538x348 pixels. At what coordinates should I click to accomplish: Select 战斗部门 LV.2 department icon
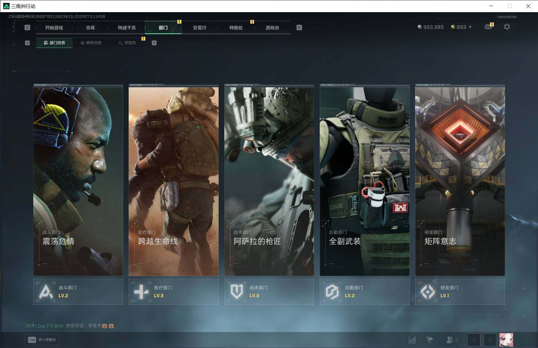coord(46,291)
